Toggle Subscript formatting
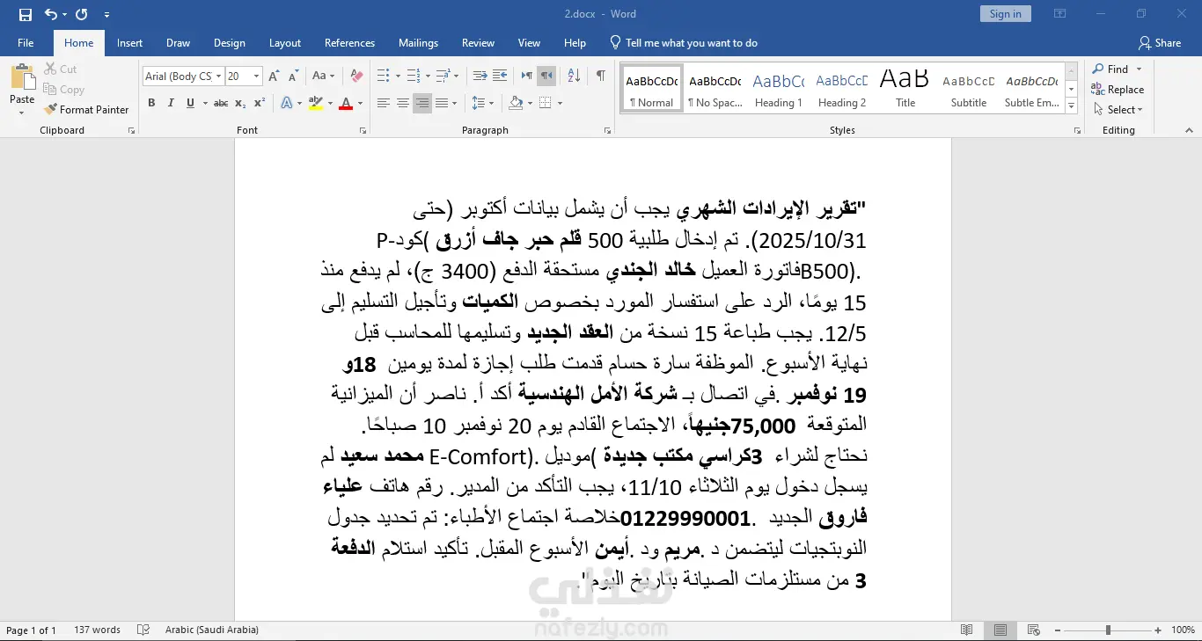The image size is (1202, 641). pos(241,103)
